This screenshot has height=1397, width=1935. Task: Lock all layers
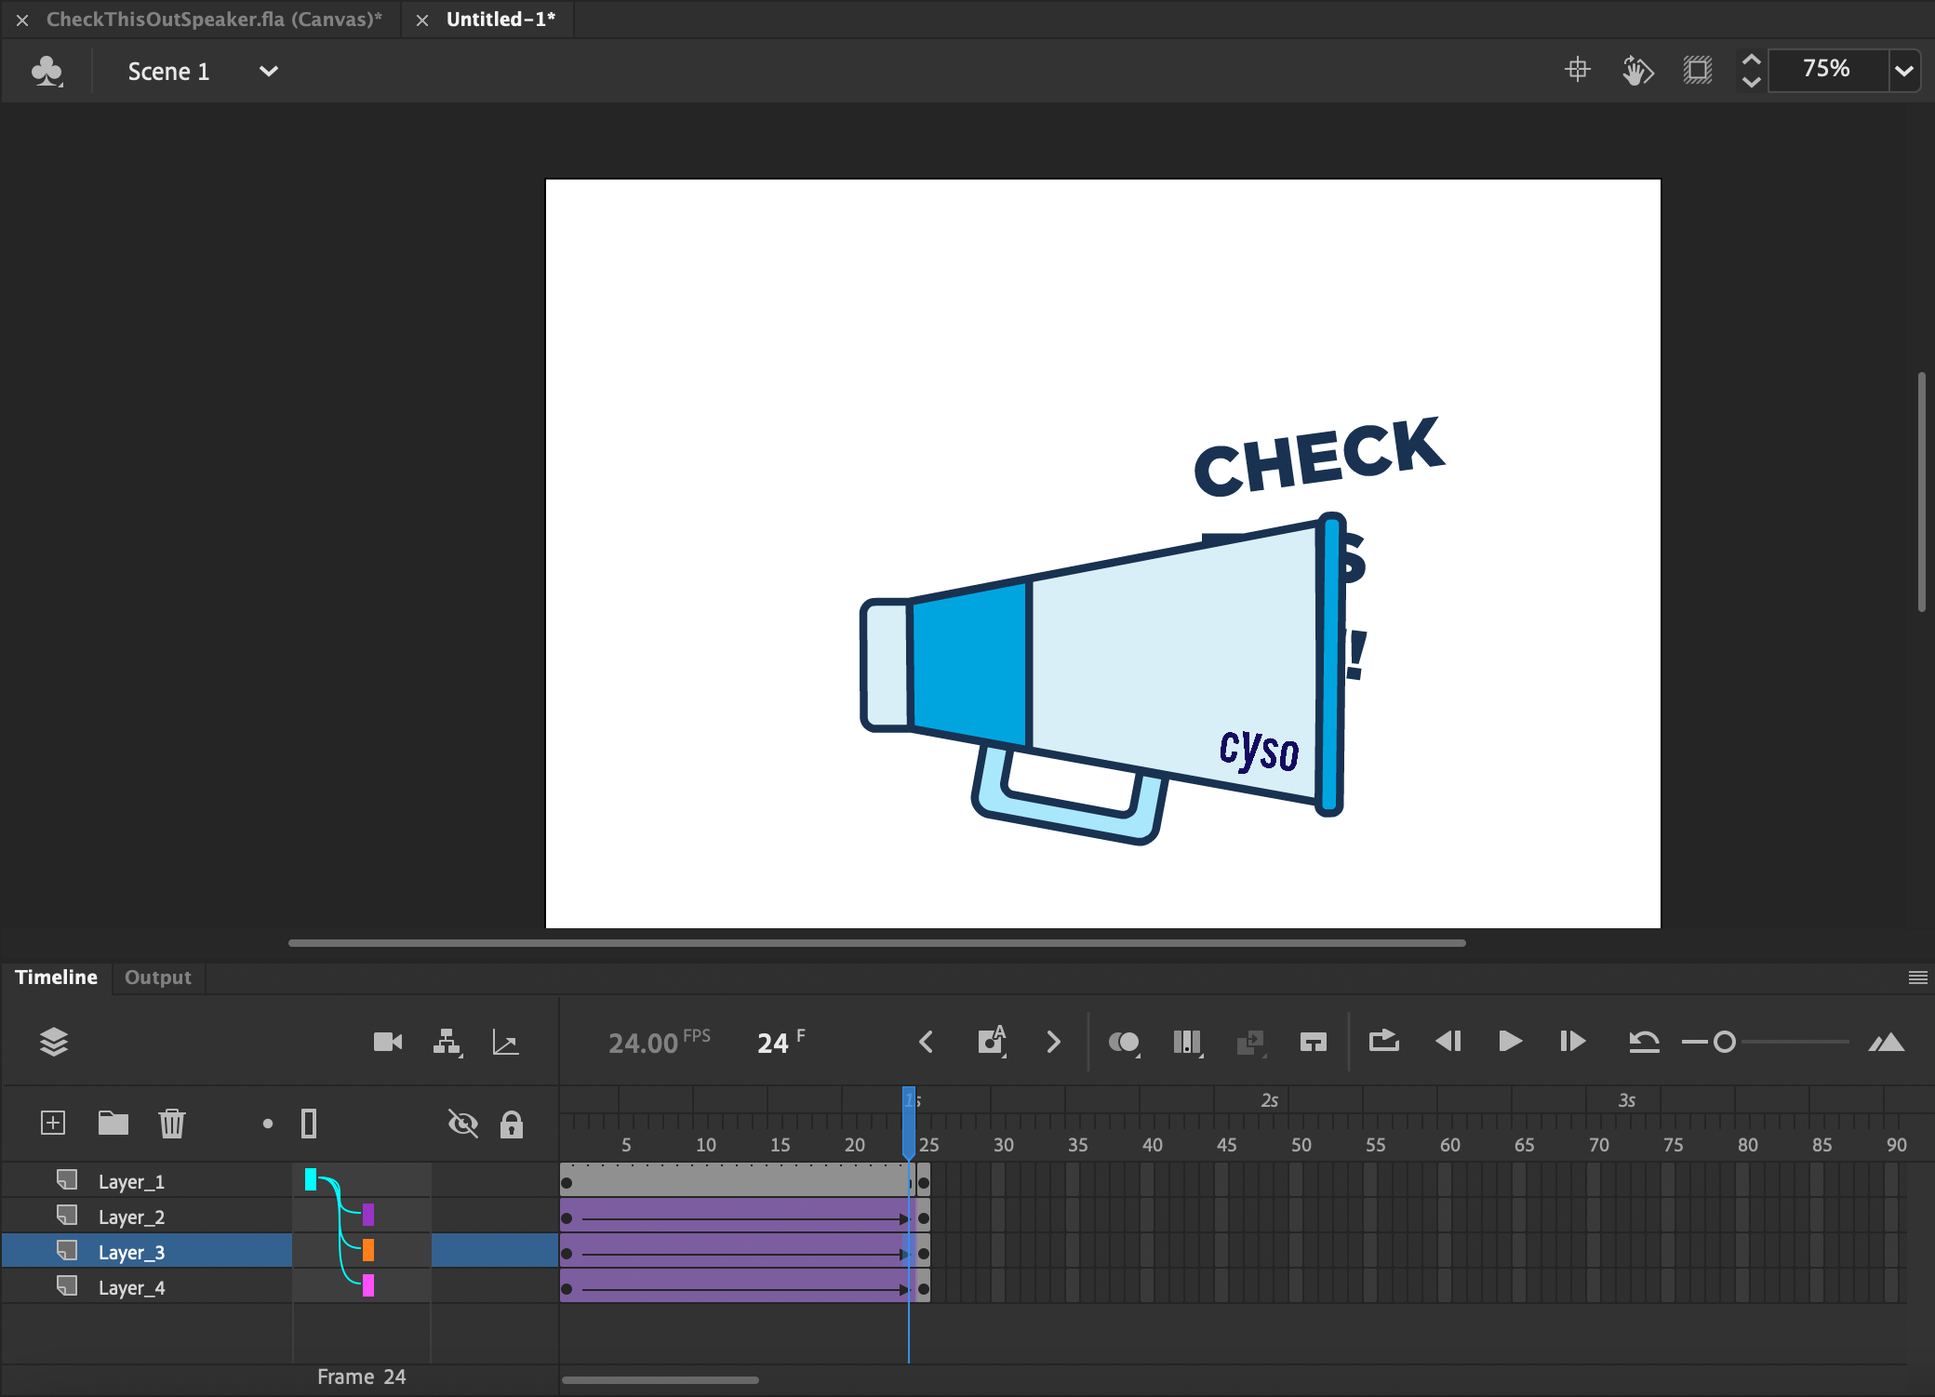[512, 1124]
